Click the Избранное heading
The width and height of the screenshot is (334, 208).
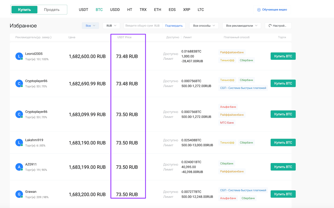click(23, 26)
